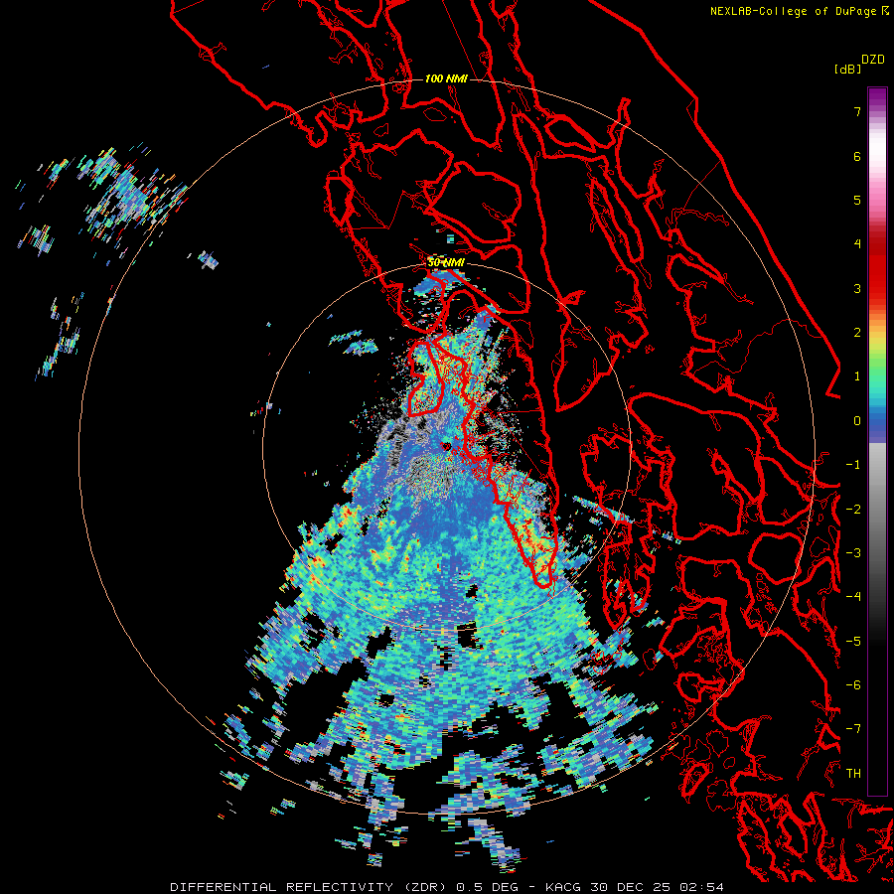
Task: Click the -1 dB legend label
Action: click(x=853, y=465)
